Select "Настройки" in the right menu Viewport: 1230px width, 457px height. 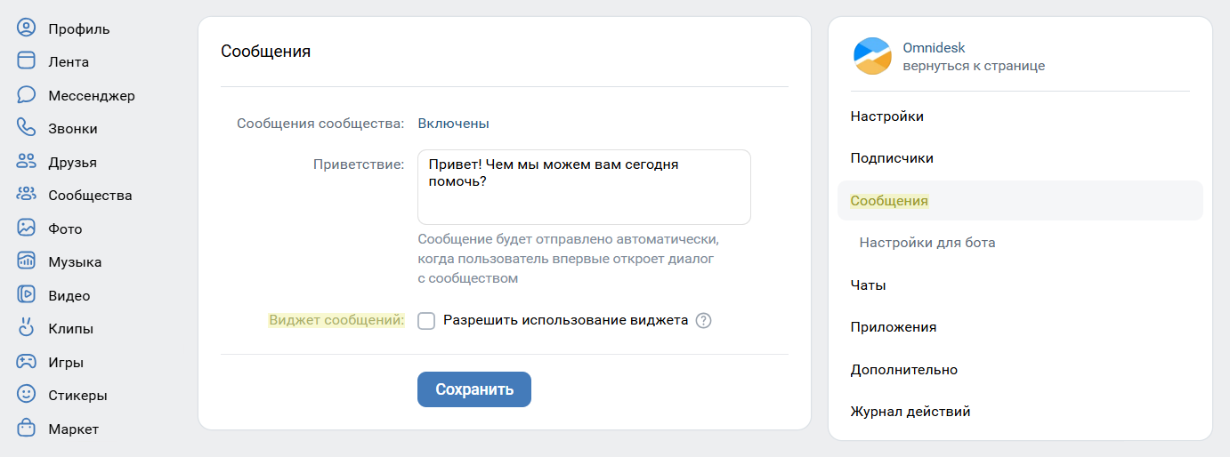coord(887,116)
